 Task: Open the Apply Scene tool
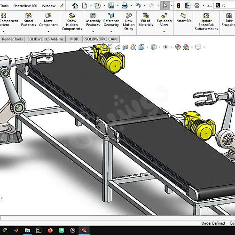186,47
